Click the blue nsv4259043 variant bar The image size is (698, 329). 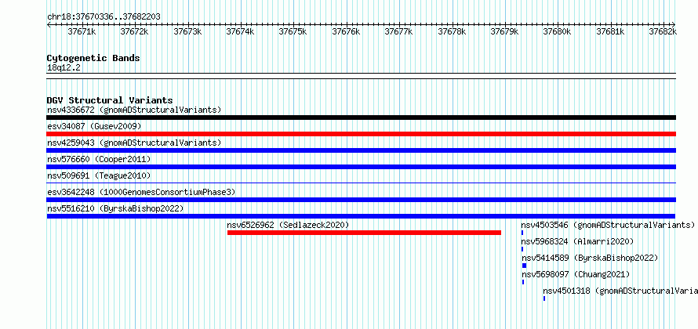coord(362,150)
